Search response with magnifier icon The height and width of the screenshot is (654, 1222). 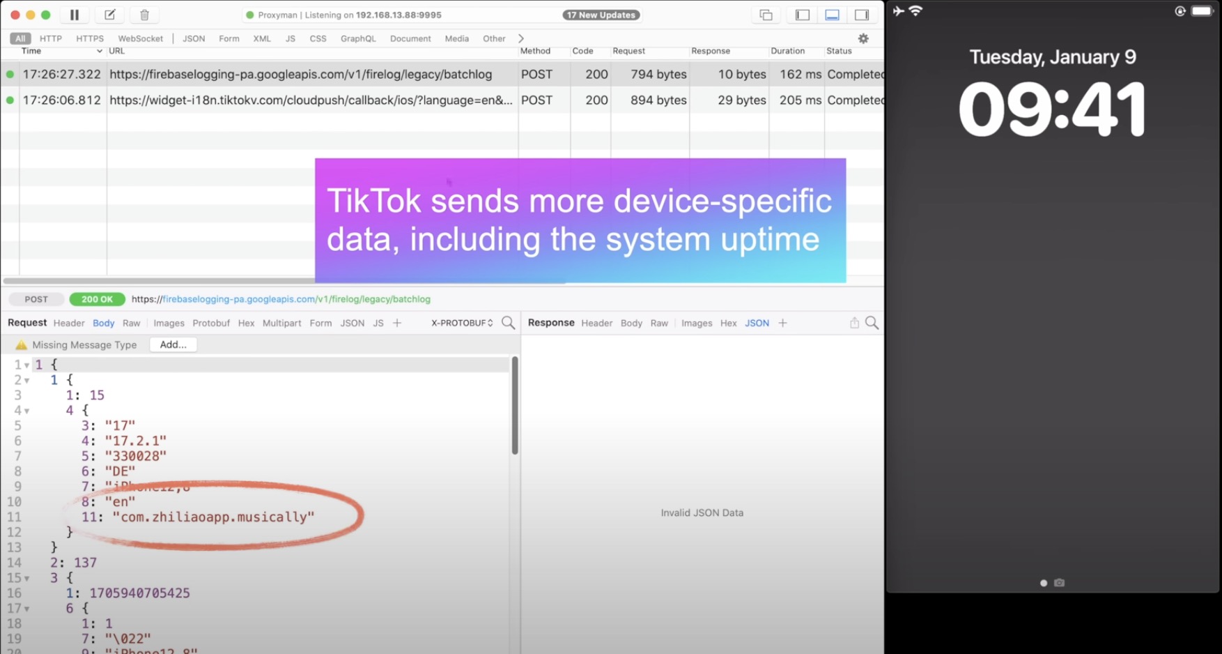(872, 323)
